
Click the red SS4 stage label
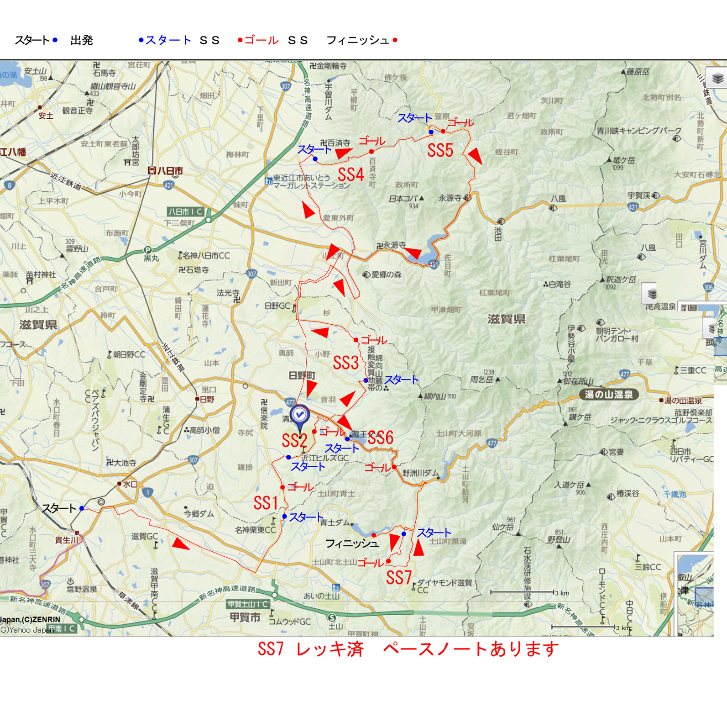point(350,174)
